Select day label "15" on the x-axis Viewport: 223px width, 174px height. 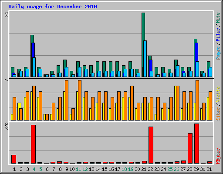[105, 169]
